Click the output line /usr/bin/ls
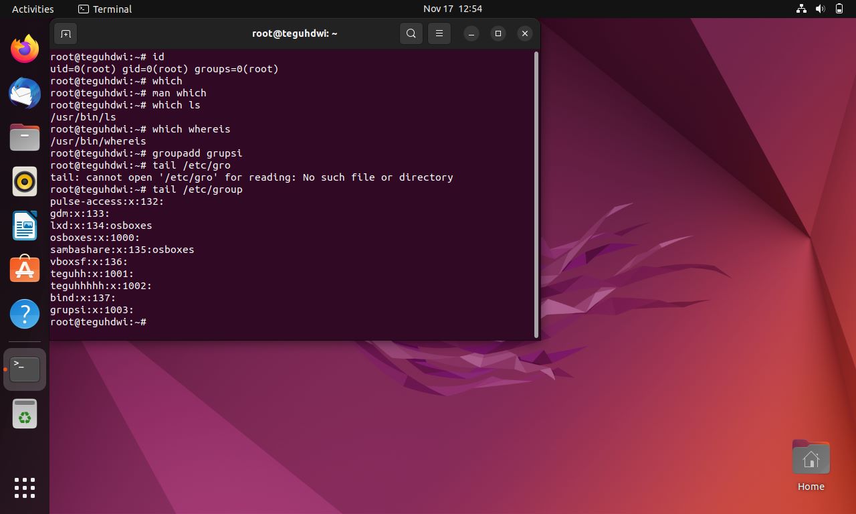Image resolution: width=856 pixels, height=514 pixels. 83,117
